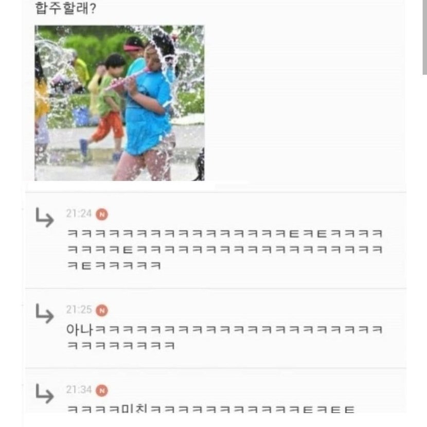
Task: Click the post text 합주할래?
Action: [x=65, y=8]
